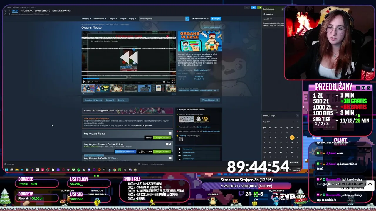Screen dimensions: 376x211
Task: Open Windows Start button
Action: pyautogui.click(x=6, y=170)
